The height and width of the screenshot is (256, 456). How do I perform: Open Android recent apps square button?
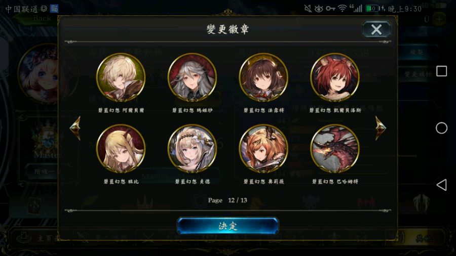[441, 71]
